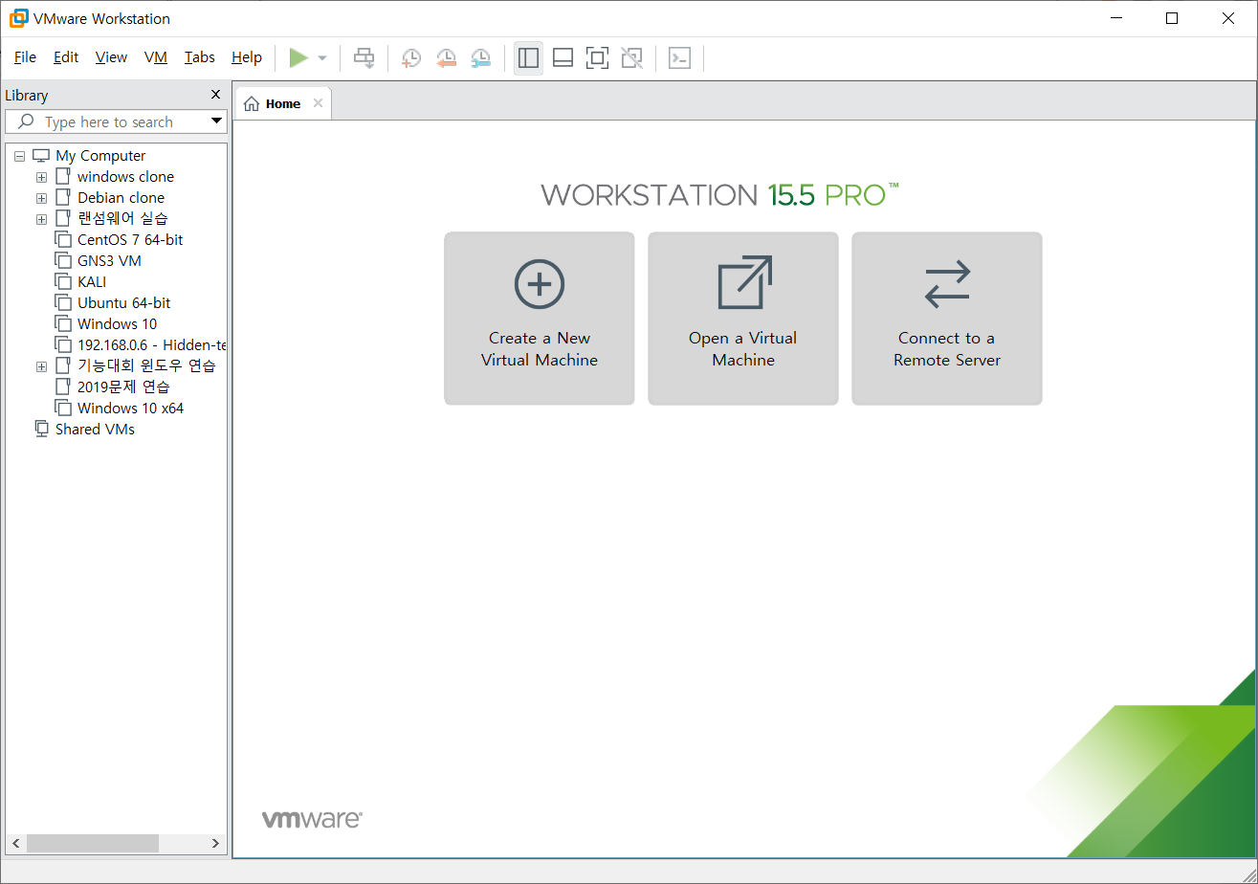
Task: Expand the 기능대회 윈도우 연습 folder
Action: point(41,366)
